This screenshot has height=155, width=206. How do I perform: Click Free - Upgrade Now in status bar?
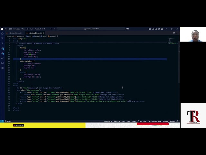coord(154,121)
